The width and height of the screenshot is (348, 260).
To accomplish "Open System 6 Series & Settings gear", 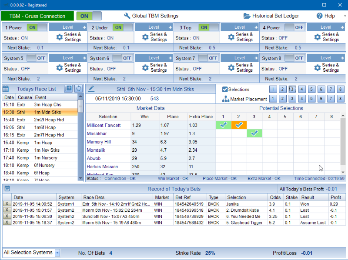I will [145, 68].
